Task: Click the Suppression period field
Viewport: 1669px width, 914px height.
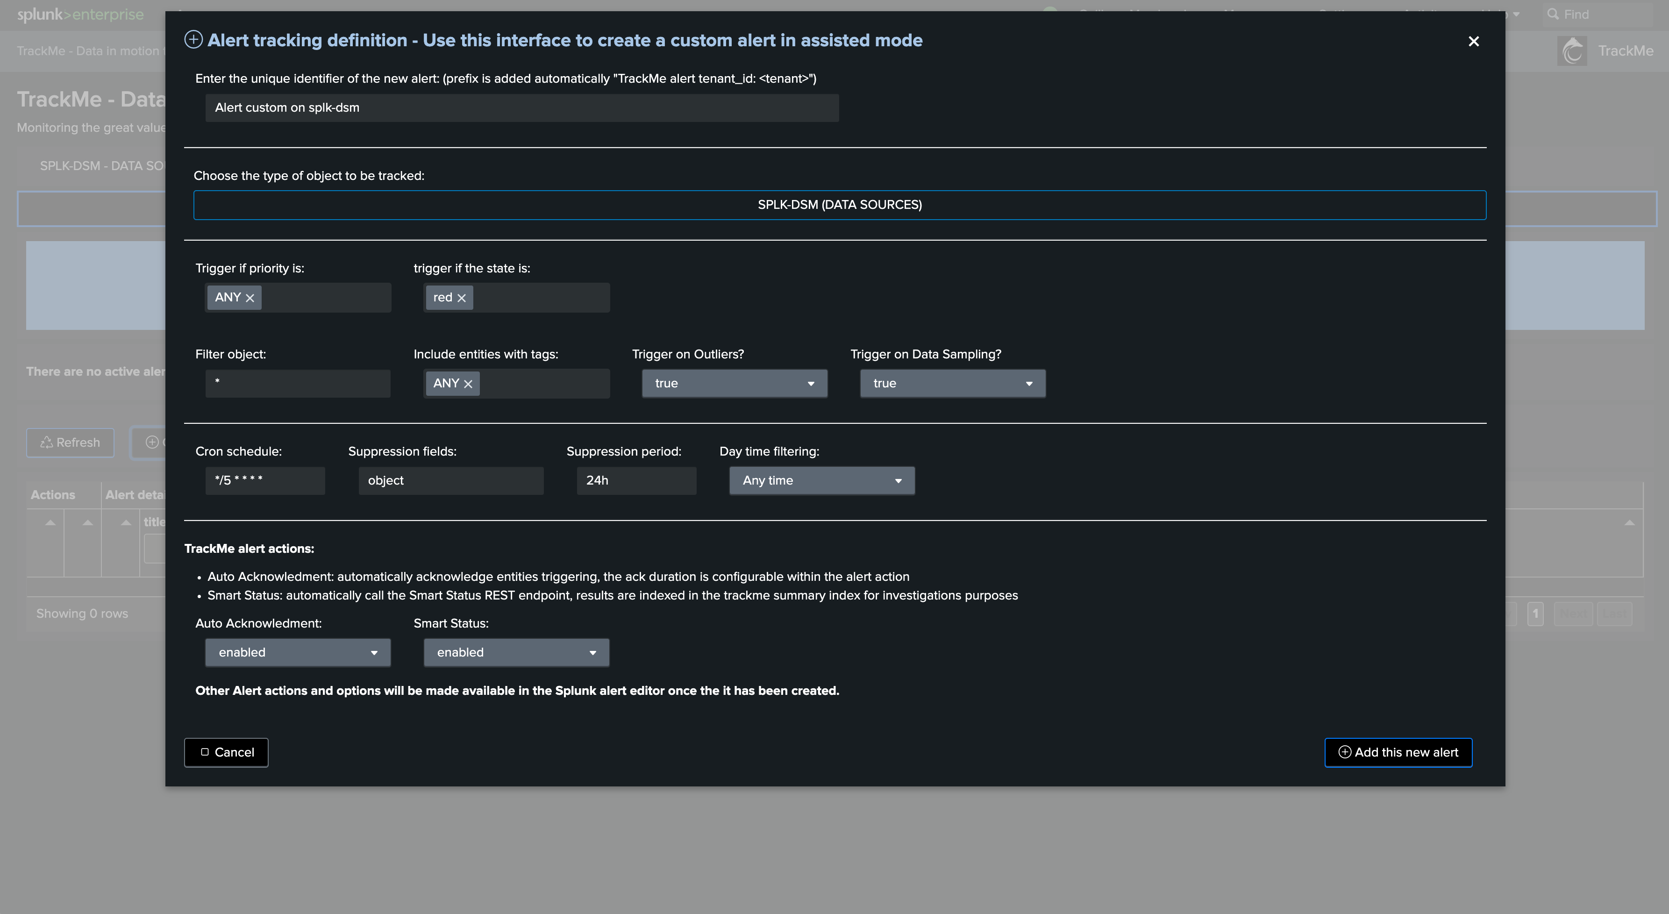Action: (635, 481)
